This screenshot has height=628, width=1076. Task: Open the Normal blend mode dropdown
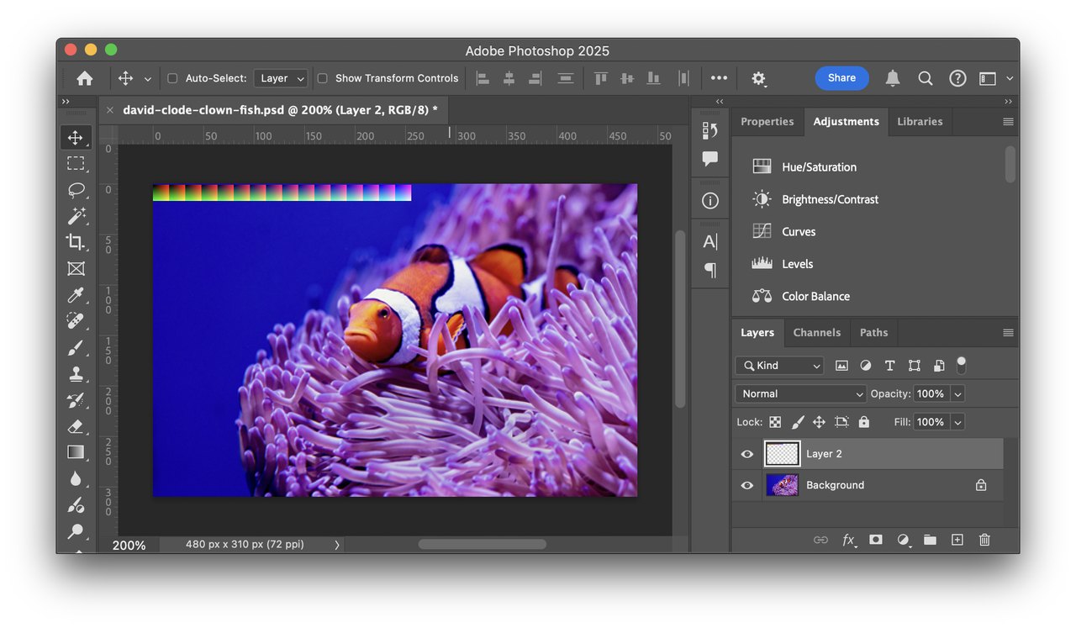[x=800, y=393]
